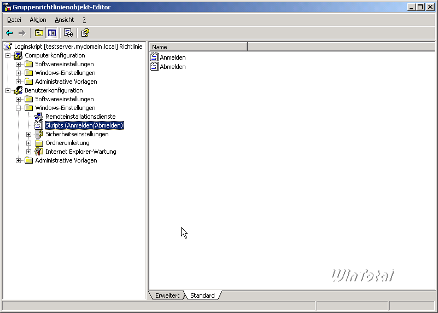438x313 pixels.
Task: Expand the Ordnerumleitung node
Action: 28,143
